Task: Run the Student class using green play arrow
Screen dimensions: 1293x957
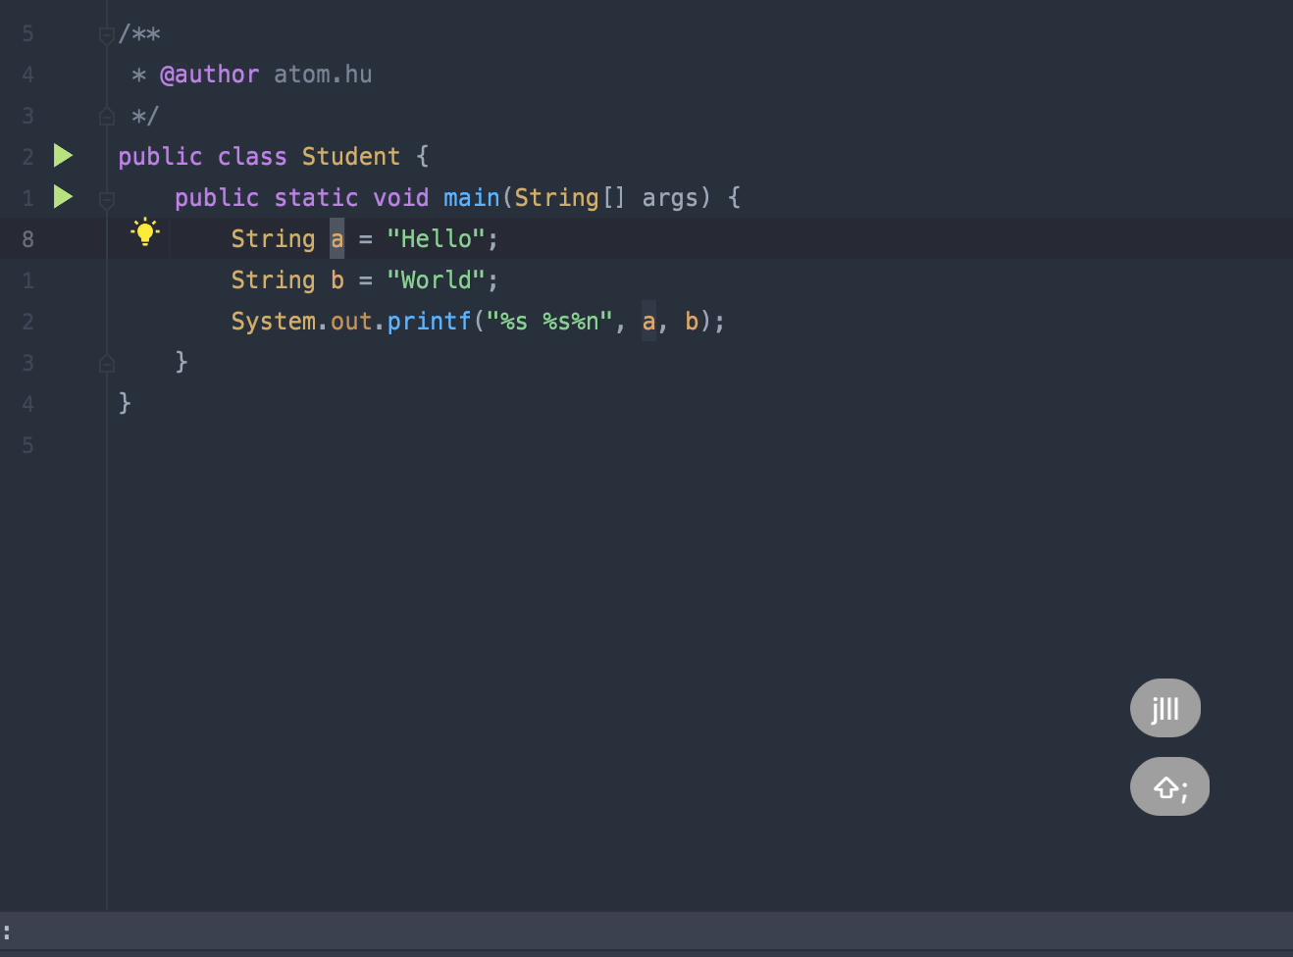Action: (63, 155)
